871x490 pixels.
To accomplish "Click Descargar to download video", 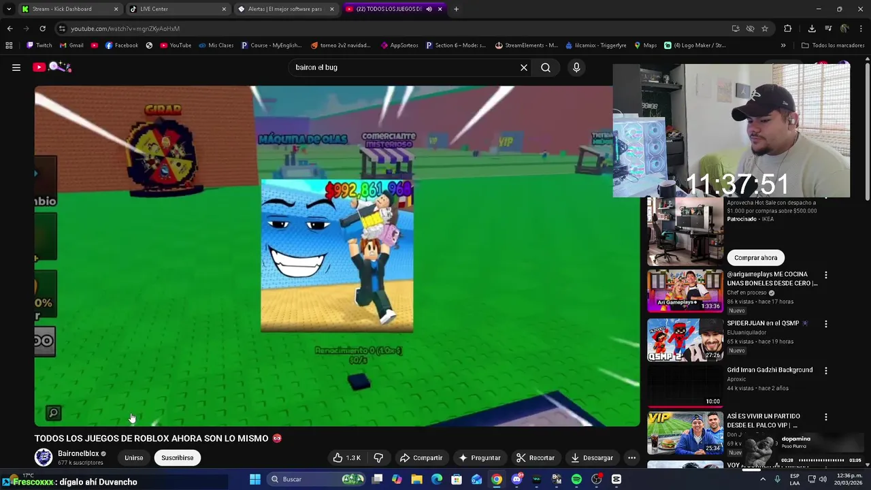I will 592,458.
